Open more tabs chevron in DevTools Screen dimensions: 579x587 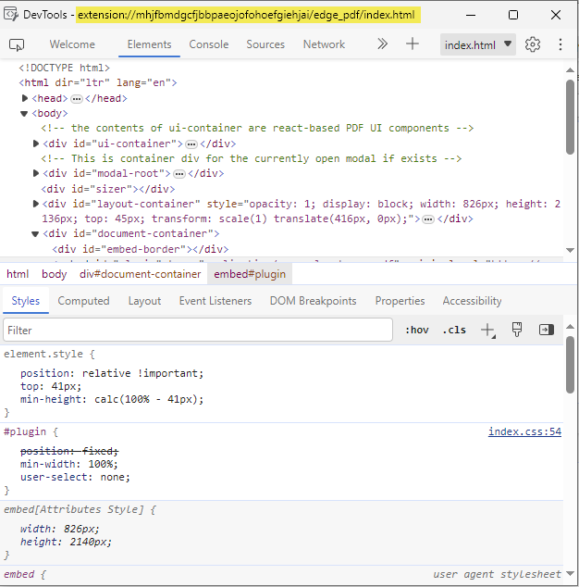click(382, 44)
